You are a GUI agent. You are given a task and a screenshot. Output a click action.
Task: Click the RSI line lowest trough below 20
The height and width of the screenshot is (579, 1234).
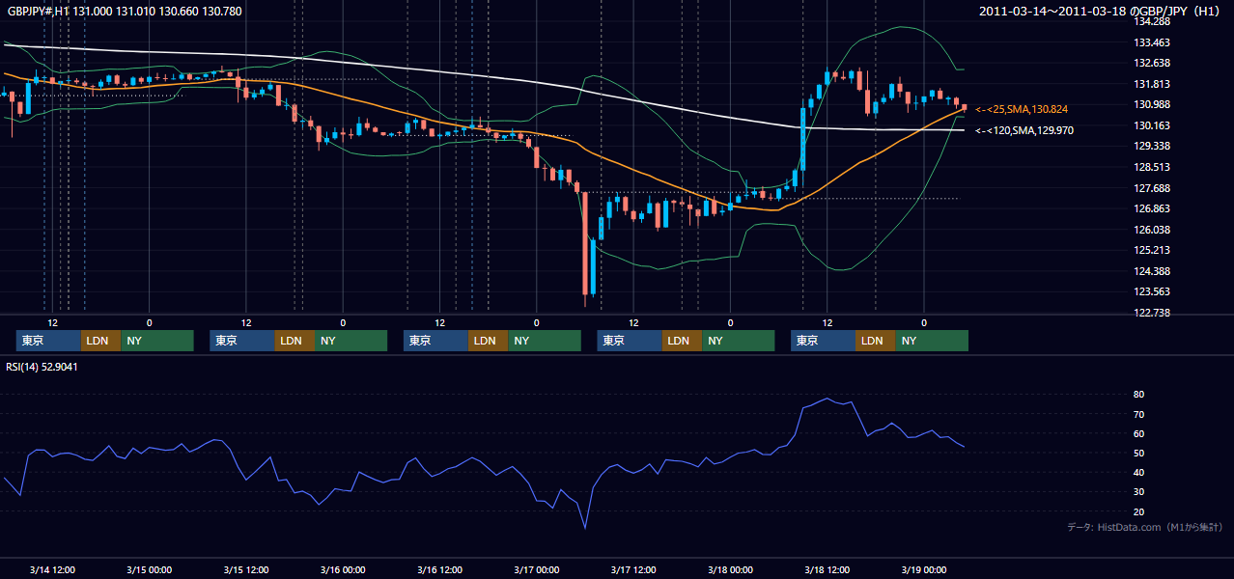585,526
